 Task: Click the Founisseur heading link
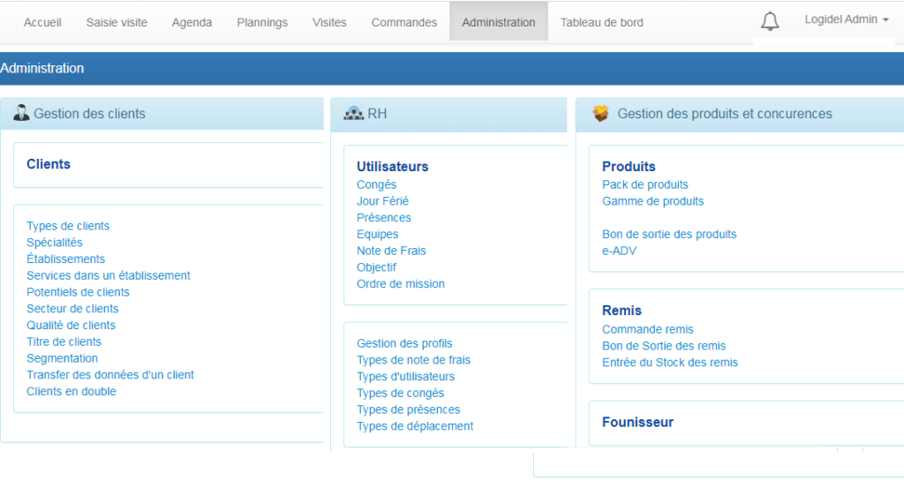click(x=637, y=422)
